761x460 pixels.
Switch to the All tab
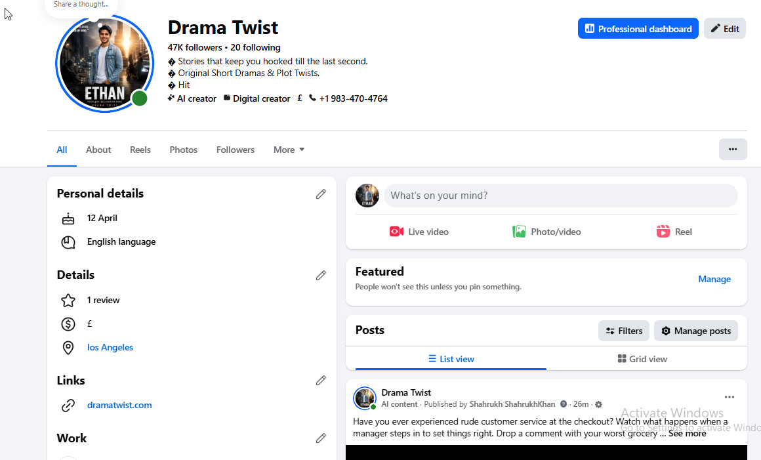point(62,150)
